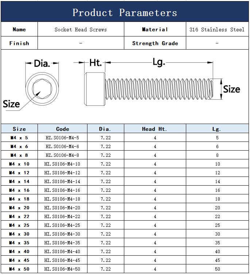Select the Socket Head Screws name cell
Viewport: 250px width, 275px height.
point(81,30)
